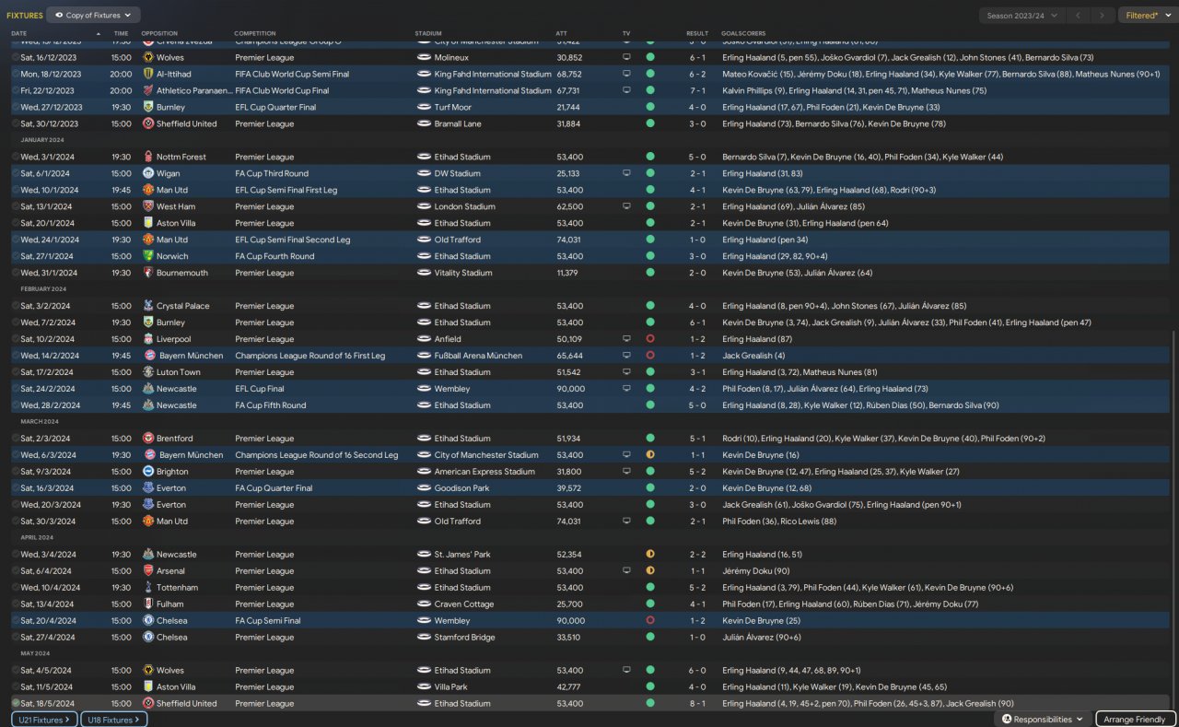This screenshot has width=1179, height=727.
Task: Open U18 Fixtures
Action: [113, 719]
